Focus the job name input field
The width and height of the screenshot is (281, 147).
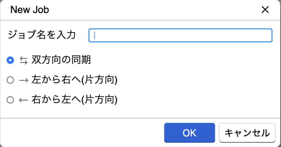click(x=180, y=35)
